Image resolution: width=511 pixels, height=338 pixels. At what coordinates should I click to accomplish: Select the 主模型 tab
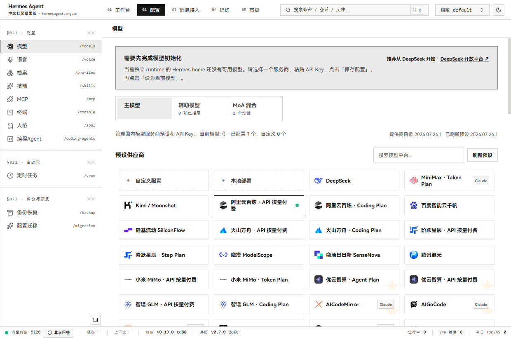pos(145,108)
